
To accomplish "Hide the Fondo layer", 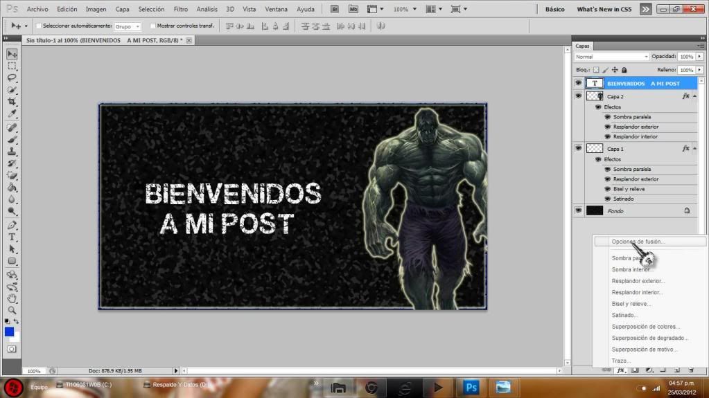I will click(578, 210).
